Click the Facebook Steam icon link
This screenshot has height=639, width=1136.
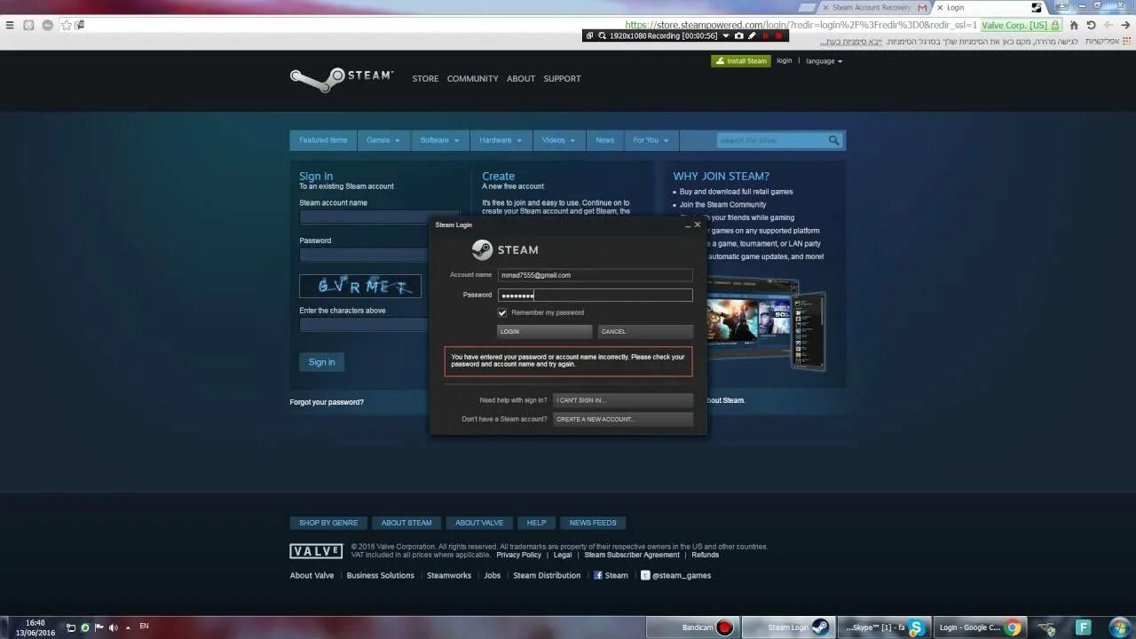[598, 575]
